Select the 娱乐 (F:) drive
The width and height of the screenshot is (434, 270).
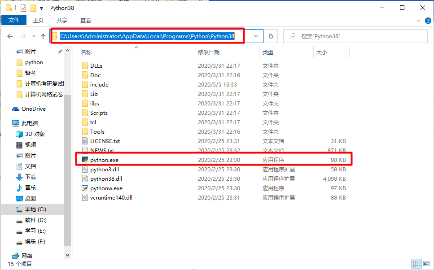click(35, 242)
